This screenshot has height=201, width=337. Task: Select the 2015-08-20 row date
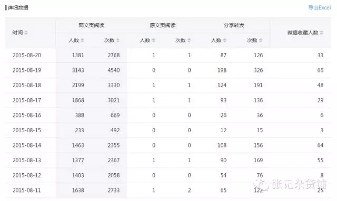pos(27,55)
